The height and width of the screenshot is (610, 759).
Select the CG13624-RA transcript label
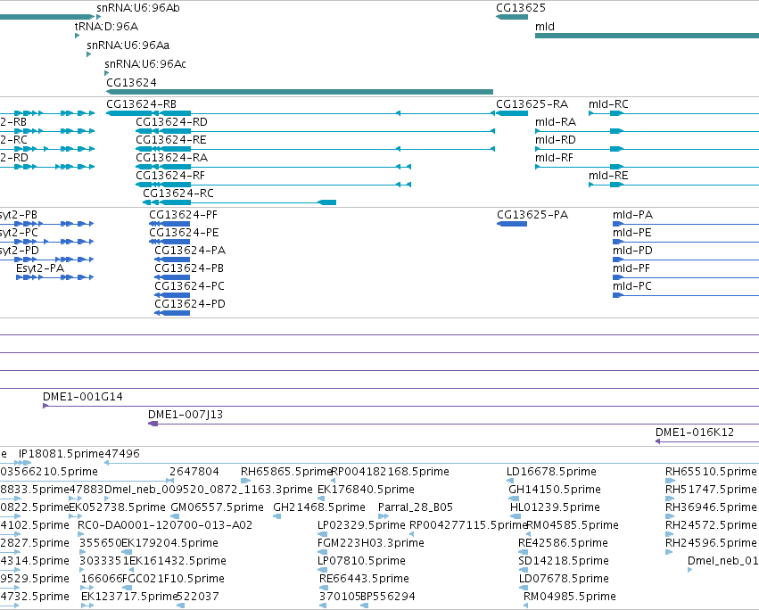point(171,158)
